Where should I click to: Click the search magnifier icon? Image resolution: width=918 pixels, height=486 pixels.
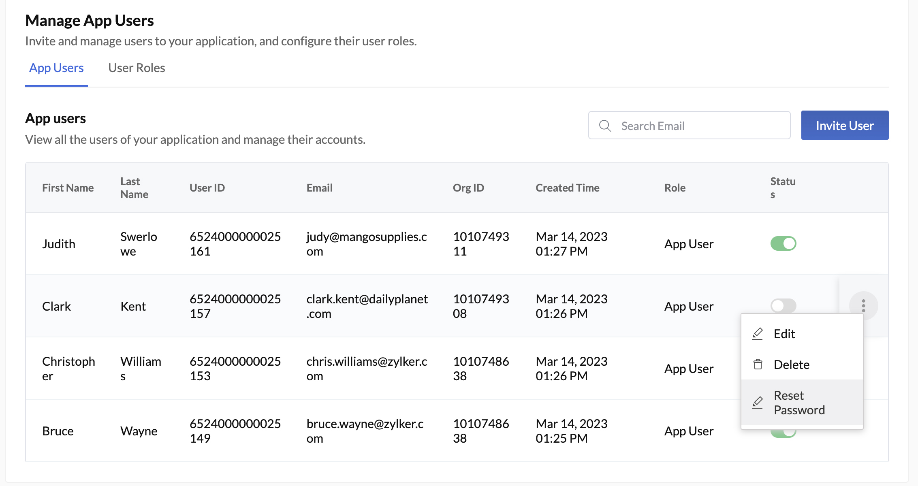(x=605, y=126)
